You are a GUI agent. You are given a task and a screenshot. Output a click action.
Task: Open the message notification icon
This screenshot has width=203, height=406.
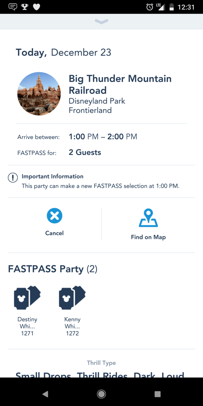pyautogui.click(x=13, y=7)
